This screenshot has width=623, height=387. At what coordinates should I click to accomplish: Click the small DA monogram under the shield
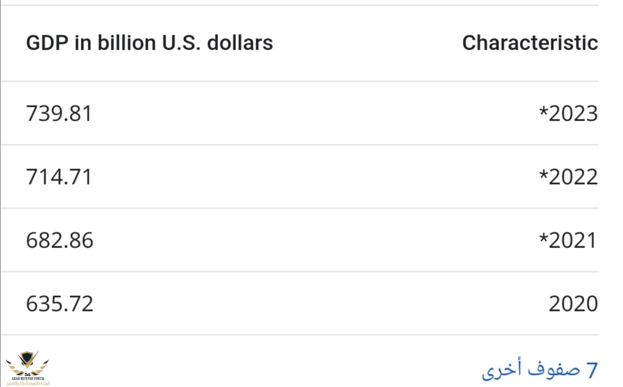(x=27, y=374)
